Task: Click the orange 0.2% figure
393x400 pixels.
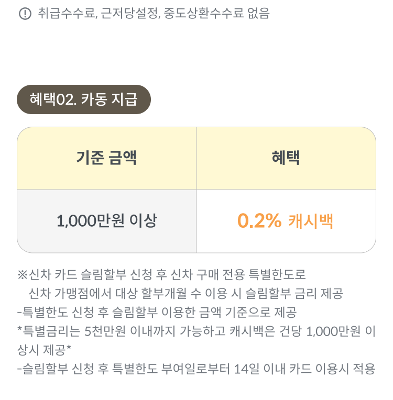Action: coord(259,220)
